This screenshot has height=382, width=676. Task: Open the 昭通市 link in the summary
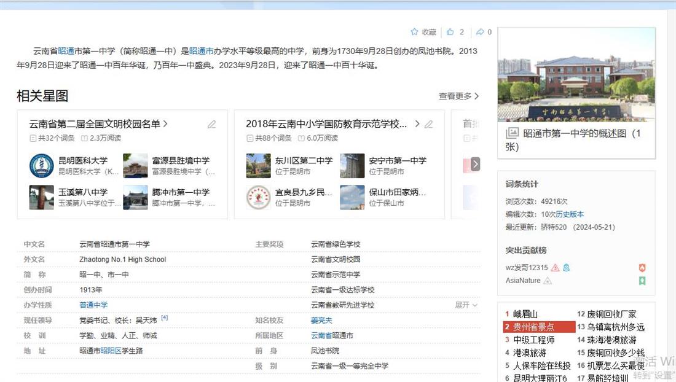pos(202,51)
